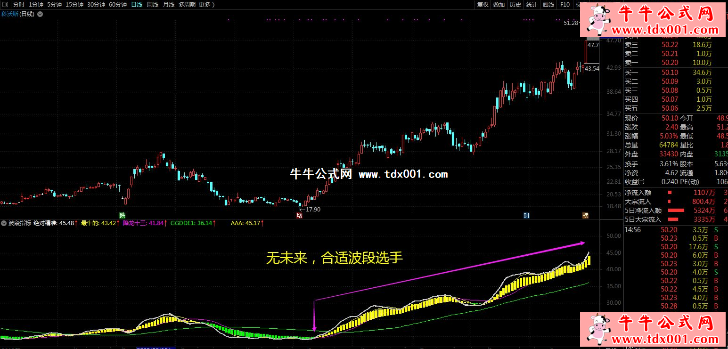
Task: Click the green 跌 marker on the chart
Action: [123, 215]
